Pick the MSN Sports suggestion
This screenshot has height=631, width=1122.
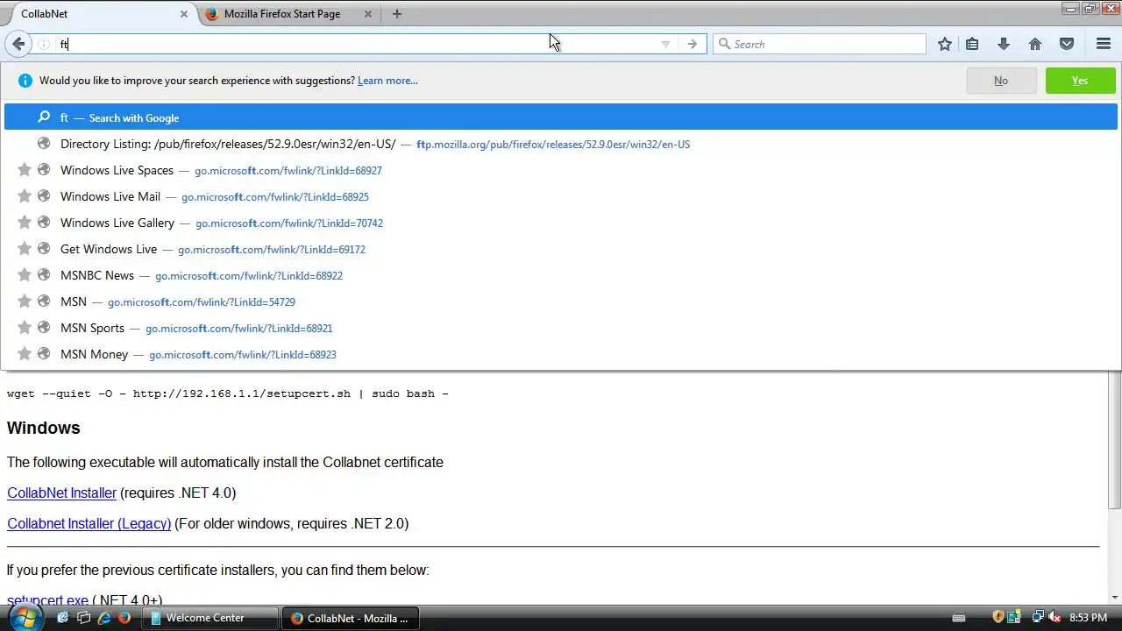point(561,328)
